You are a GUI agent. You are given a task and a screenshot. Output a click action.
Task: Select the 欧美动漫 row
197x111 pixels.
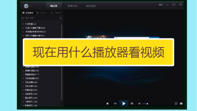30,90
